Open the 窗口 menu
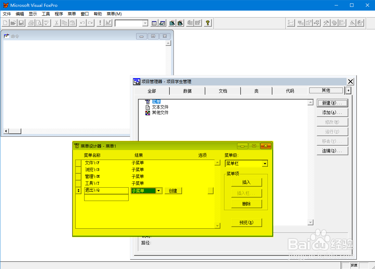Image resolution: width=375 pixels, height=269 pixels. point(85,14)
